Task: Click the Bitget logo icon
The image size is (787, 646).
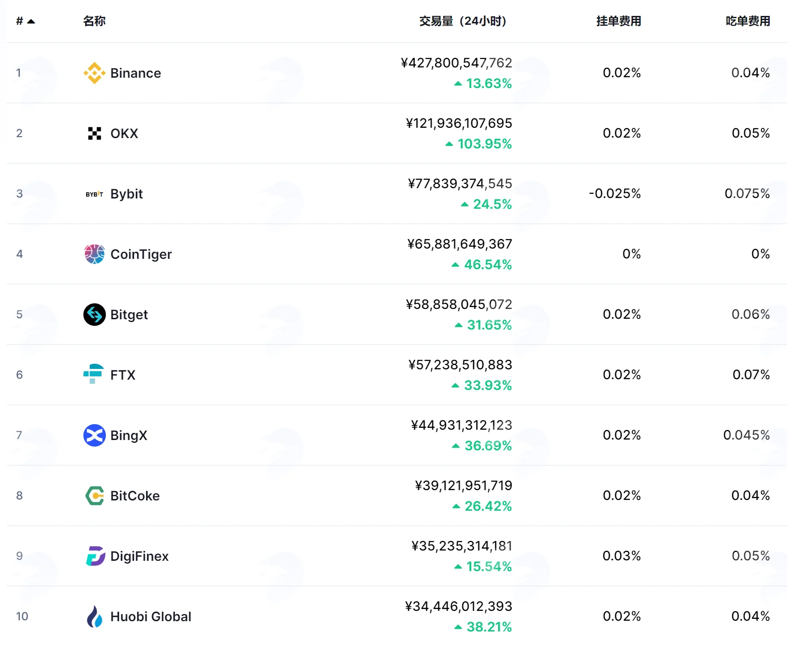Action: click(x=94, y=315)
